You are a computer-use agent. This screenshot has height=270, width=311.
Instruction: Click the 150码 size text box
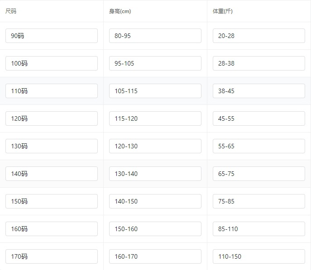coord(52,201)
